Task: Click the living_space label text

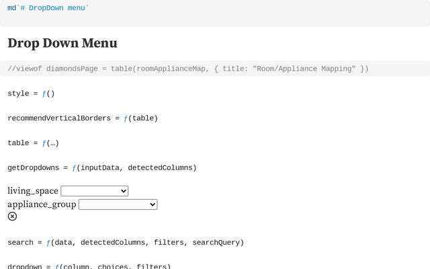Action: (x=33, y=191)
